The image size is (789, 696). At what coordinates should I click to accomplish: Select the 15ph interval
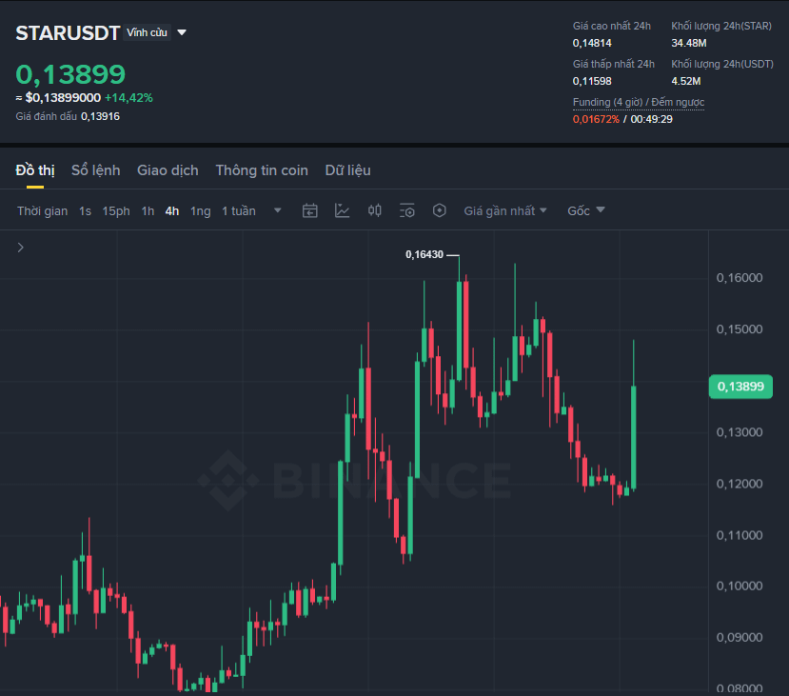pyautogui.click(x=116, y=210)
